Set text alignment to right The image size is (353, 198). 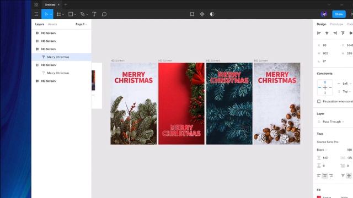click(331, 175)
